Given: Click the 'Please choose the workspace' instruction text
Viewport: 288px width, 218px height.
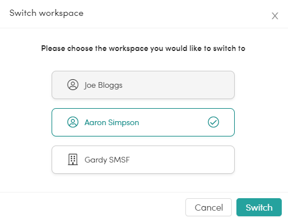Looking at the screenshot, I should pyautogui.click(x=143, y=49).
